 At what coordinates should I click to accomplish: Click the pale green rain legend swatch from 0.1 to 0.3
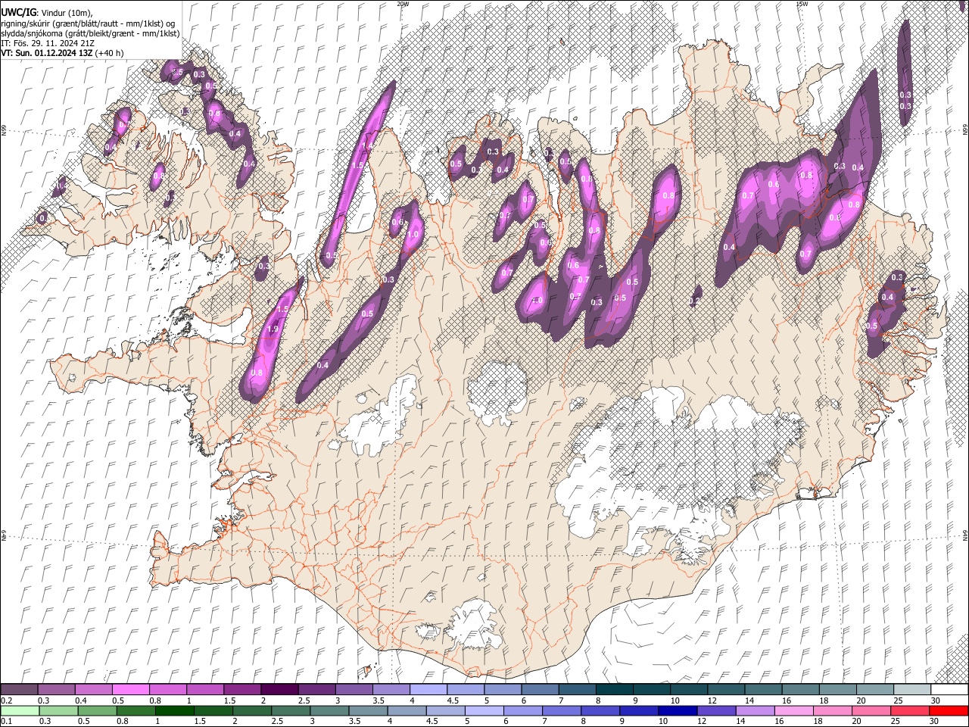(x=19, y=710)
